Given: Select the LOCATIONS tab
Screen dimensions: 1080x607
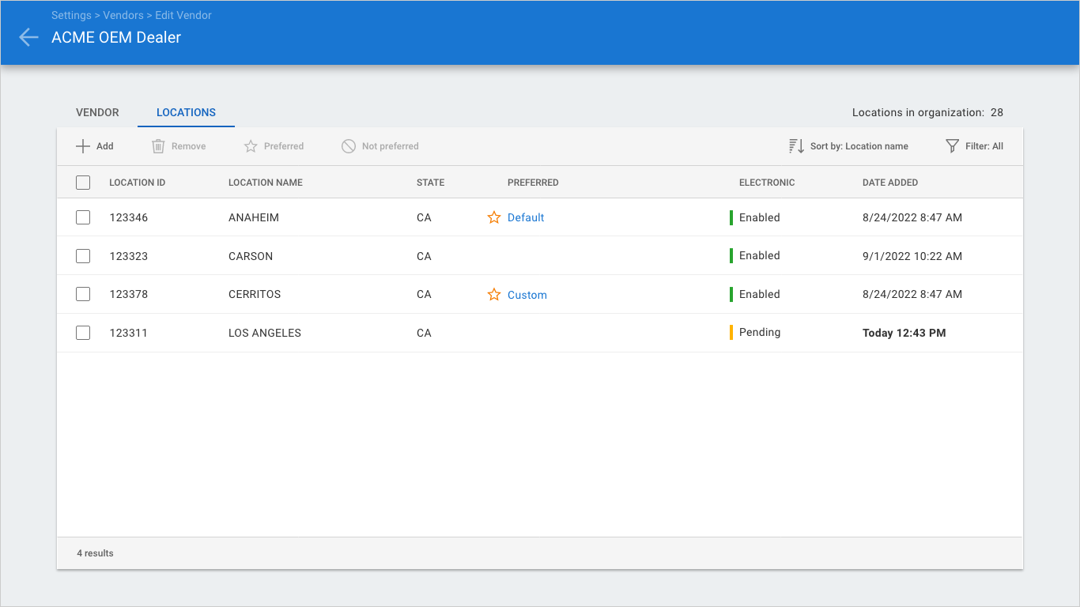Looking at the screenshot, I should (186, 112).
